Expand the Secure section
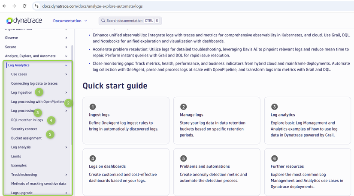Viewport: 354px width, 196px height. [x=66, y=47]
